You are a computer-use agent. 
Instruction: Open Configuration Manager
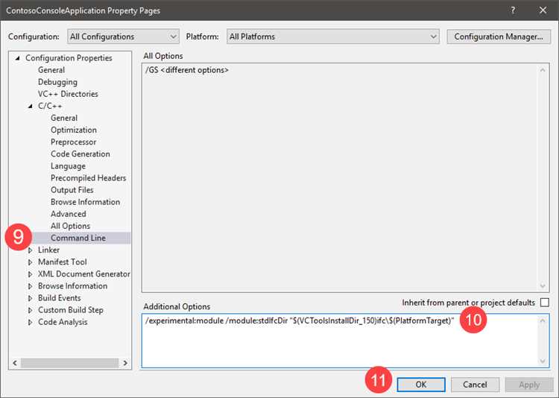(498, 37)
